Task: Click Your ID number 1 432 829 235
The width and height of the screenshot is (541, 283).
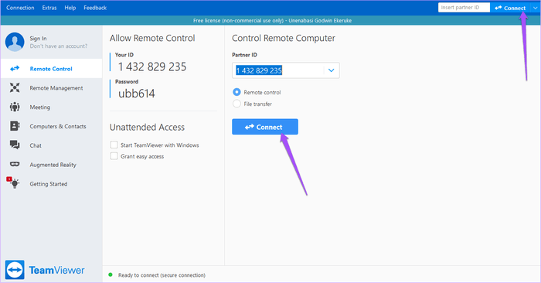Action: 152,66
